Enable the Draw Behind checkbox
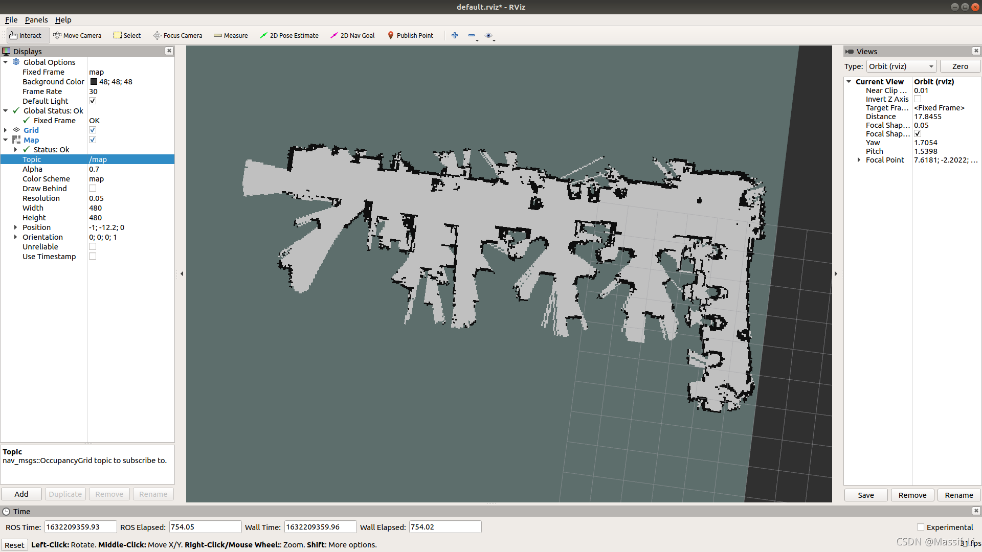The image size is (982, 552). coord(93,189)
